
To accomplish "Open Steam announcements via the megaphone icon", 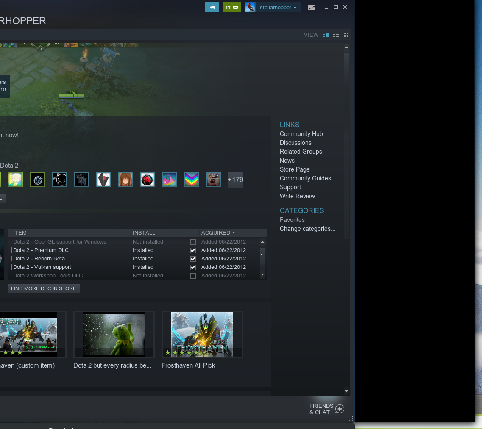I will pos(212,7).
